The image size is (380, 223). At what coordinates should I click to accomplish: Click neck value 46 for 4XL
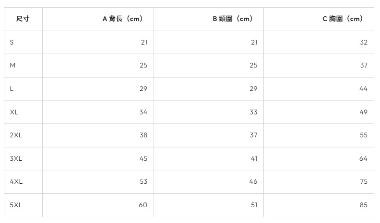coord(253,182)
